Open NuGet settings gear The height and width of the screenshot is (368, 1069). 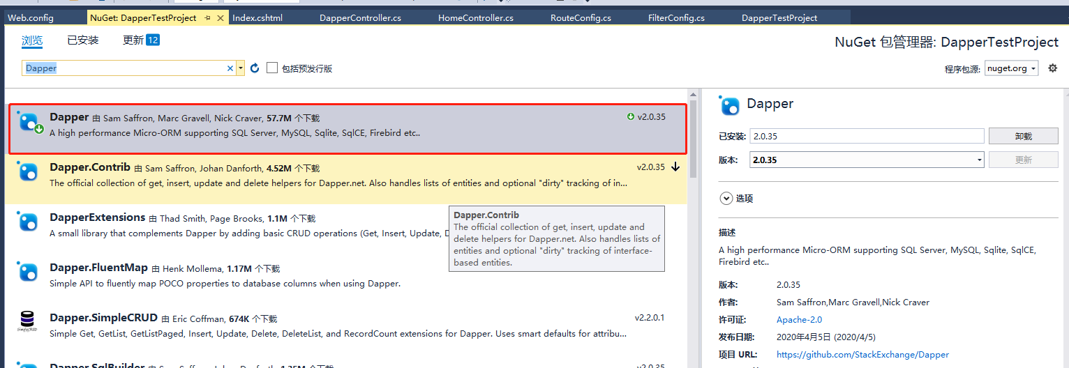[x=1053, y=68]
